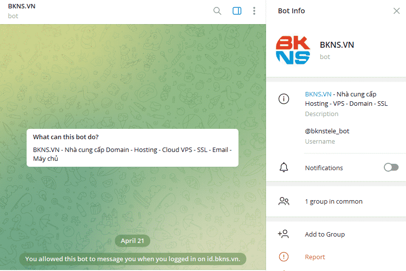406x271 pixels.
Task: Click the id.bkns.vn login service message
Action: point(133,259)
